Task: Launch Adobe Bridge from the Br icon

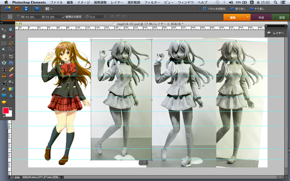Action: point(17,9)
